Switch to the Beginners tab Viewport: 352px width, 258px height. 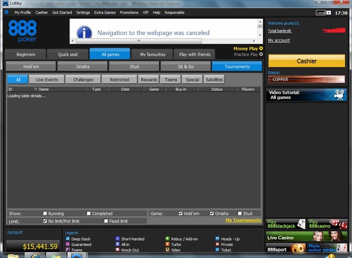(x=26, y=55)
